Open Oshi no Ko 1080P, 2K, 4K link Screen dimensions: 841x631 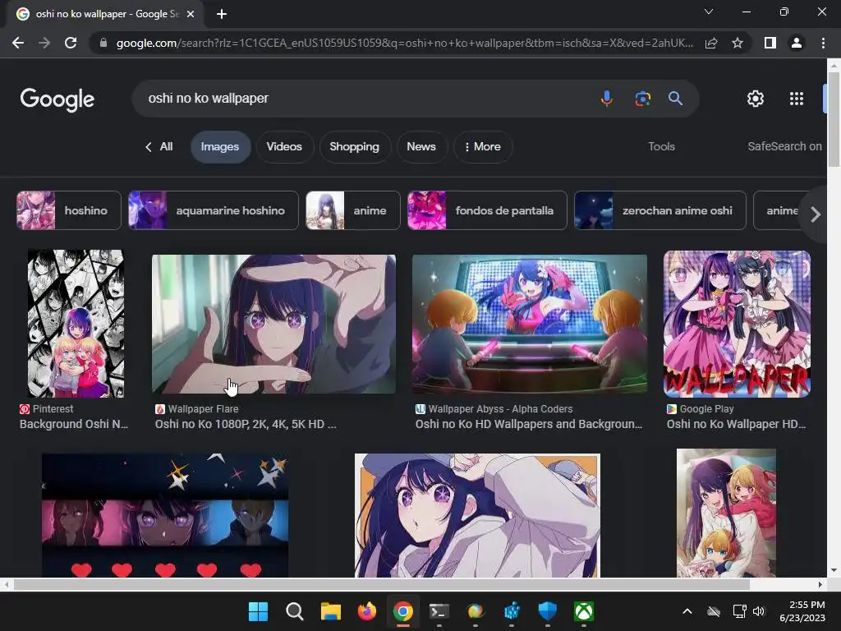(246, 425)
